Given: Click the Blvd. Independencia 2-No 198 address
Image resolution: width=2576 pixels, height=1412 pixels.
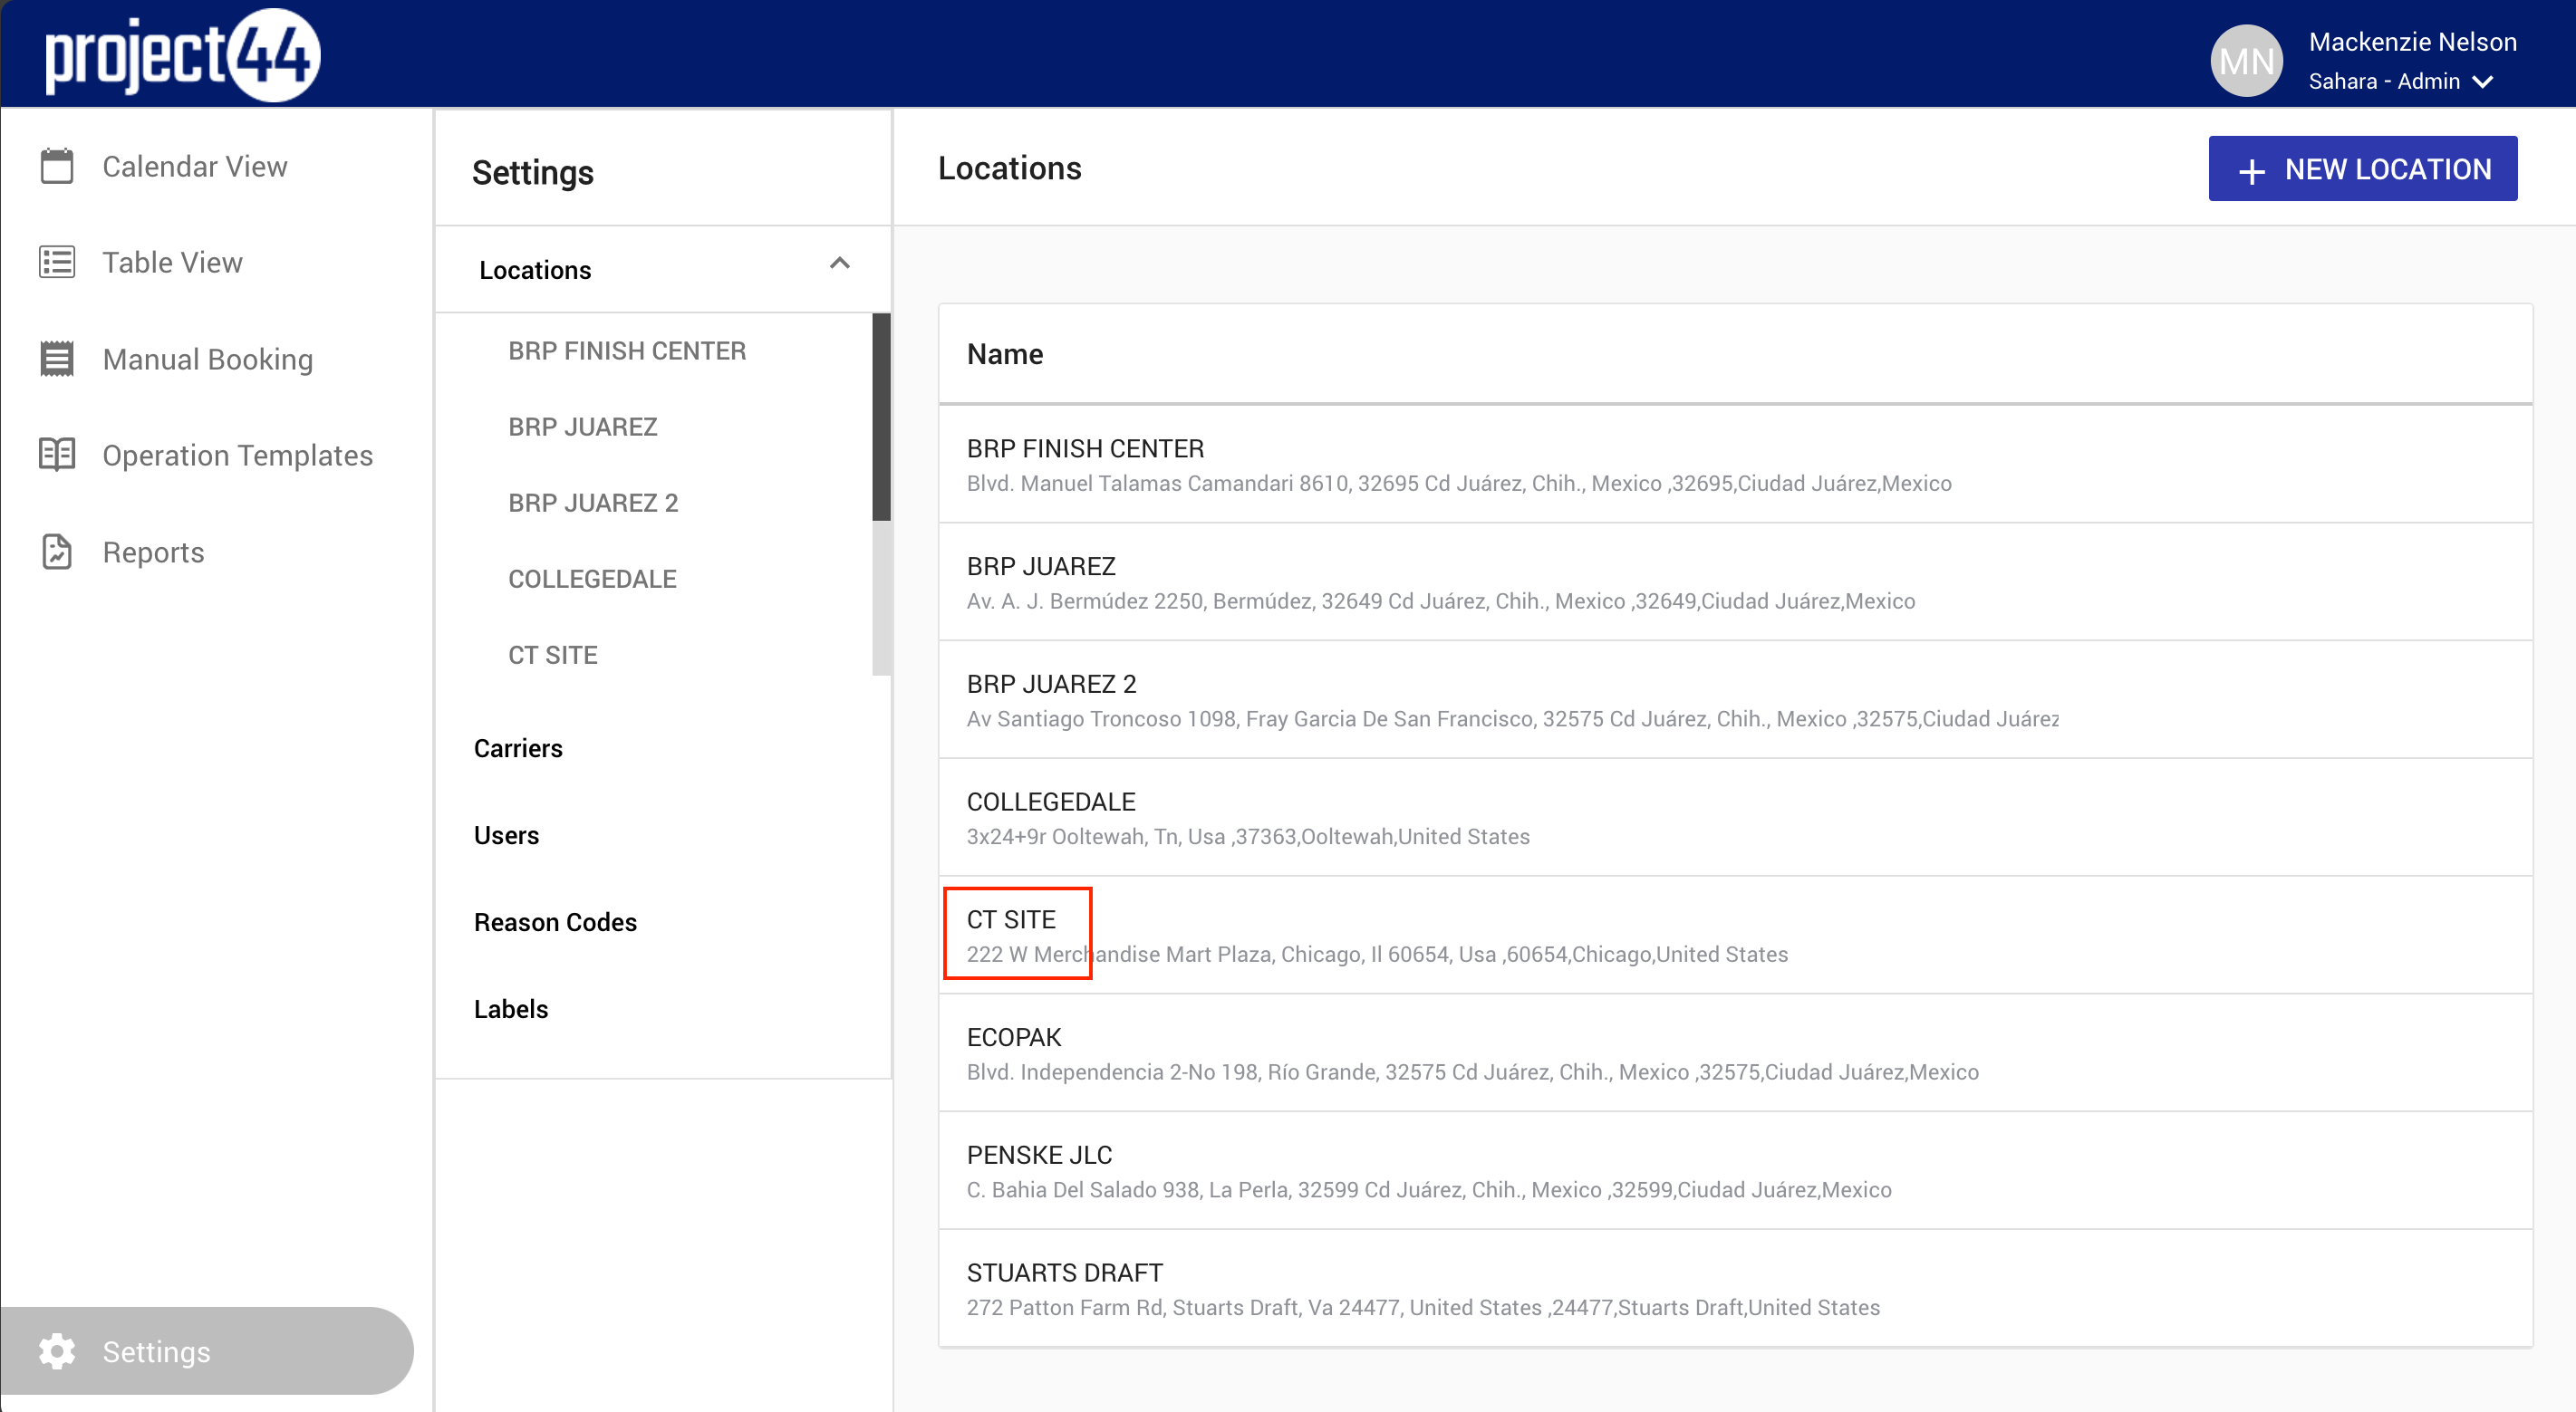Looking at the screenshot, I should click(1472, 1072).
